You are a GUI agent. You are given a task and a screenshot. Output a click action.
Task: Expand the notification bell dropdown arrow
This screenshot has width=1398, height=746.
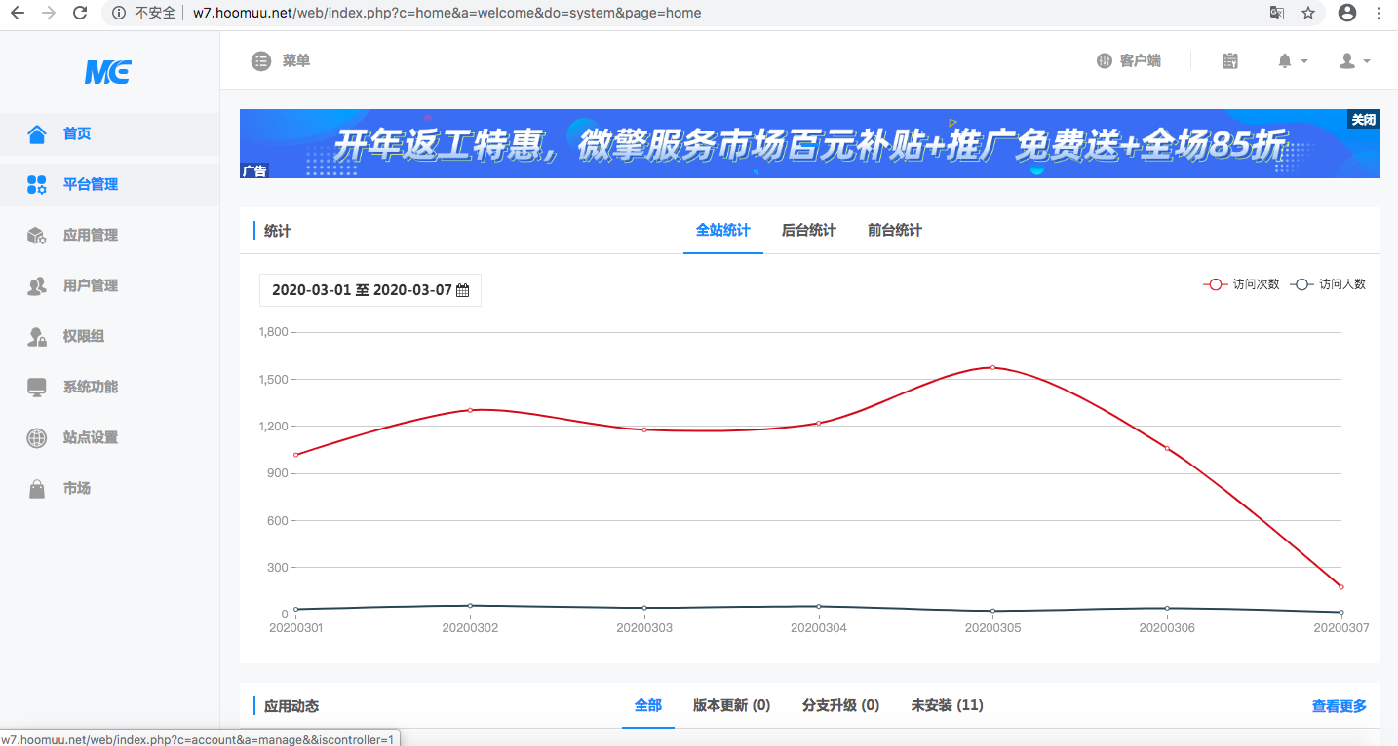(x=1304, y=61)
